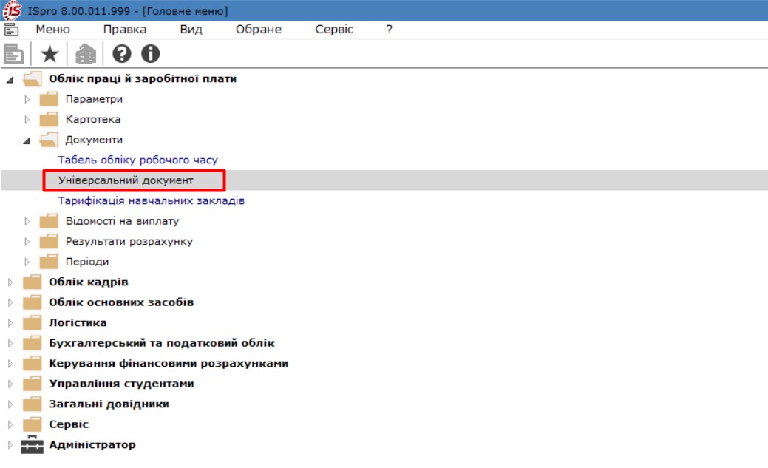The width and height of the screenshot is (768, 468).
Task: Expand the Параметри folder arrow
Action: [x=27, y=99]
